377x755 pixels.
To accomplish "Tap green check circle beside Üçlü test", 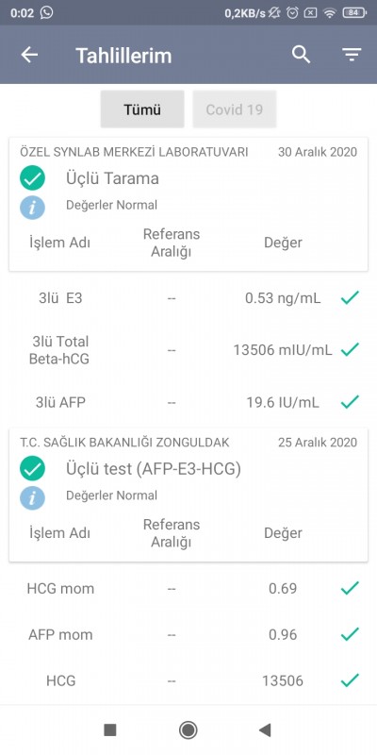I will (x=32, y=468).
